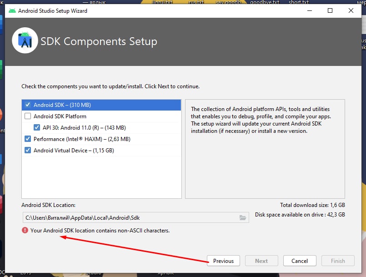366x277 pixels.
Task: Minimize the Setup Wizard window
Action: click(x=310, y=10)
